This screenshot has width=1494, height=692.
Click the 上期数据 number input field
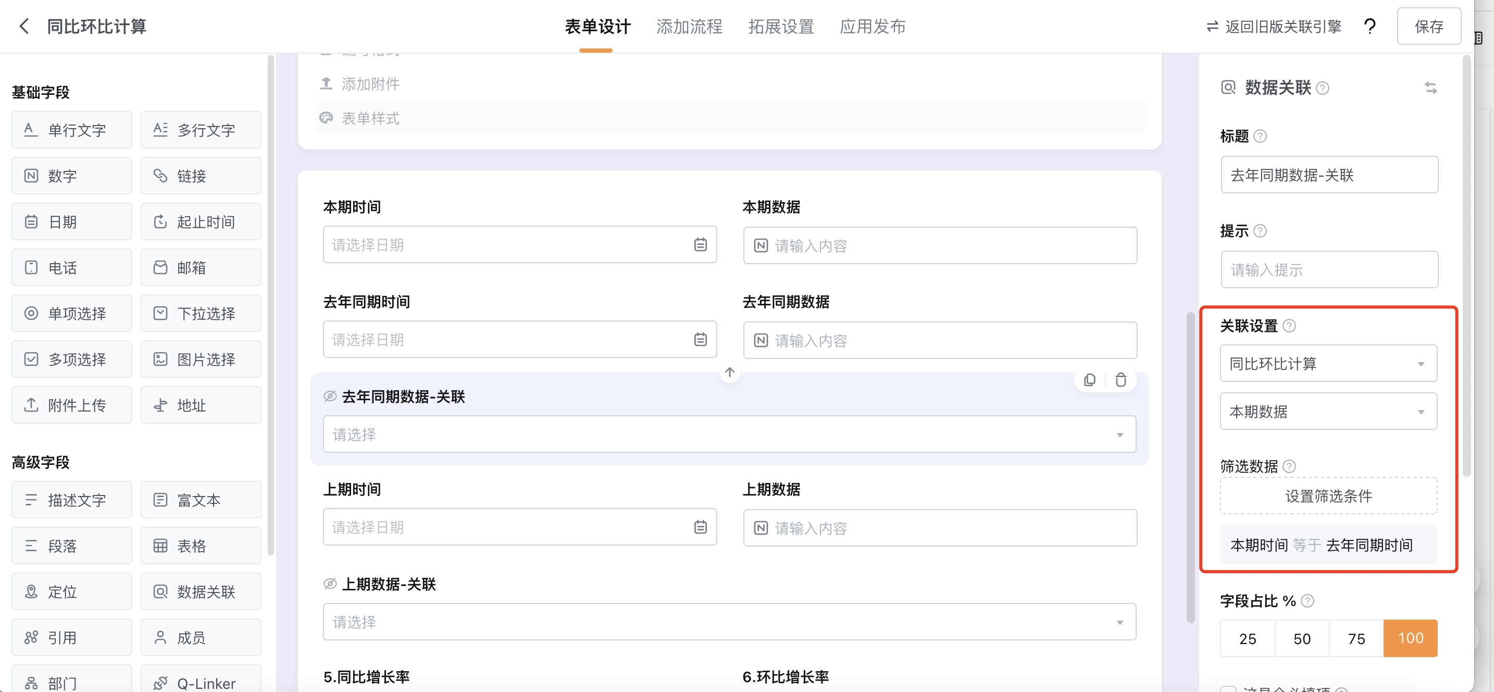tap(940, 528)
